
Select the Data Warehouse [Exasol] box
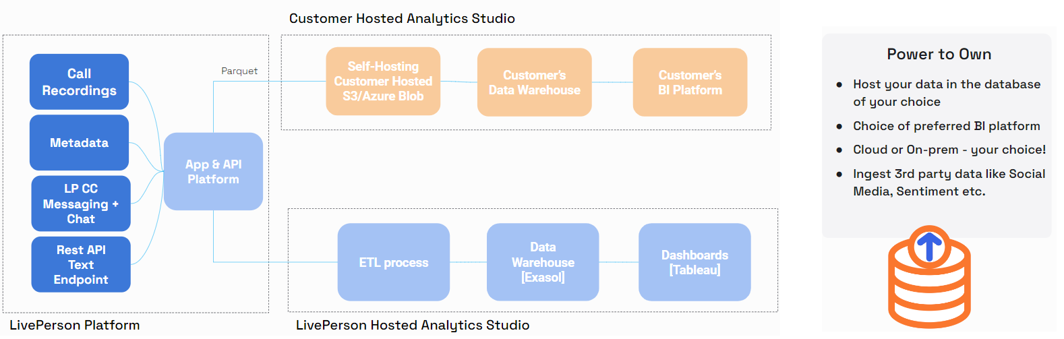coord(543,262)
